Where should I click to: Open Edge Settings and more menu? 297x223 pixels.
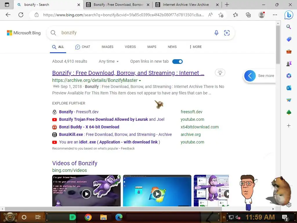pos(275,15)
